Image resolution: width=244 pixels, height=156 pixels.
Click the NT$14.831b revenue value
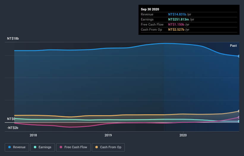click(x=177, y=14)
